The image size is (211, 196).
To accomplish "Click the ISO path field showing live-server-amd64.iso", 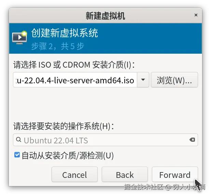I will coord(75,80).
